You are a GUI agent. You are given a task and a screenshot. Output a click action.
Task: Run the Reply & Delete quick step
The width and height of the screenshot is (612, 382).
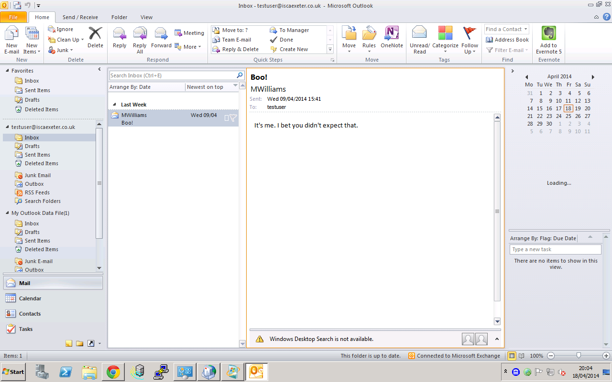coord(236,49)
